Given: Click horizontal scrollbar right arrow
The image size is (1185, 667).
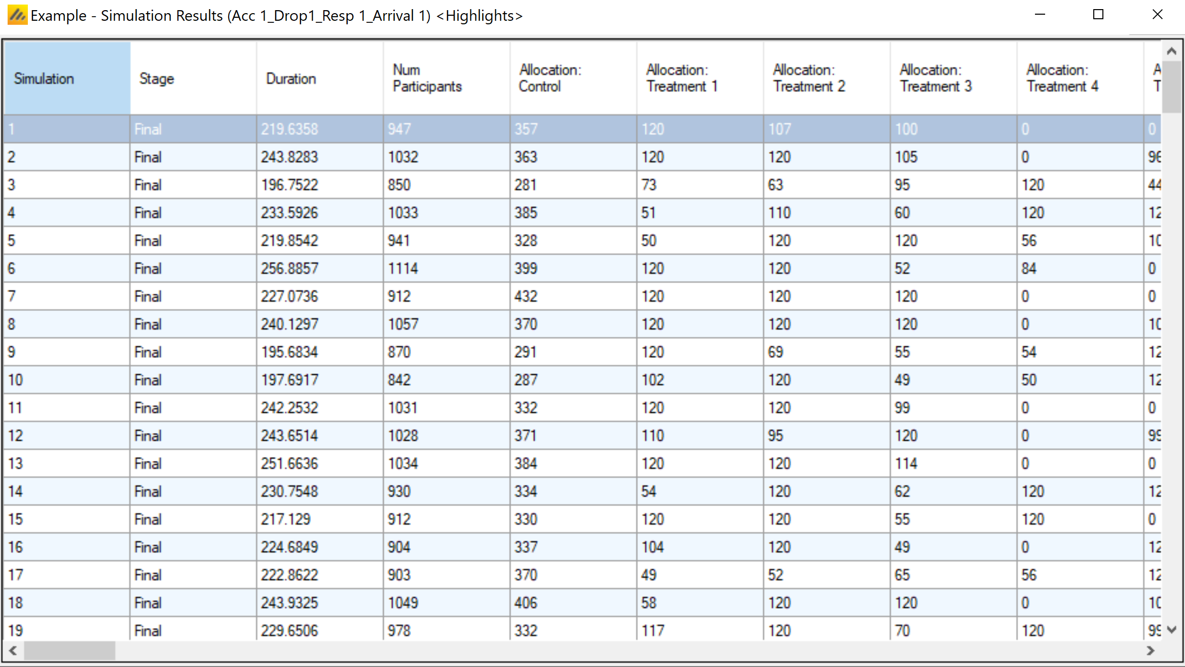Looking at the screenshot, I should pos(1151,651).
